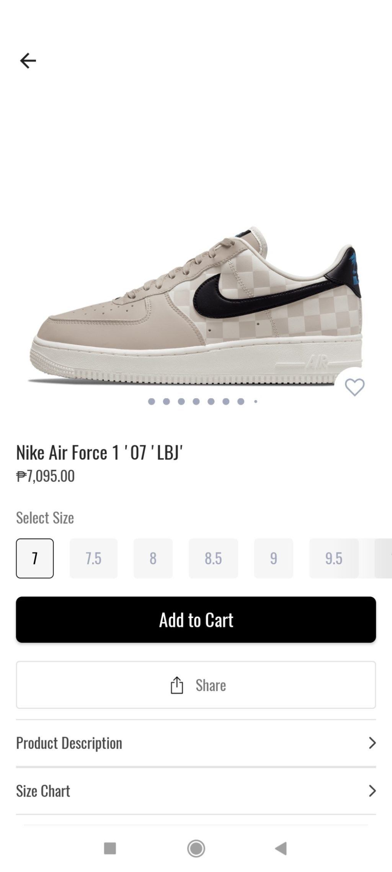Select shoe size 9
Image resolution: width=392 pixels, height=872 pixels.
[273, 558]
